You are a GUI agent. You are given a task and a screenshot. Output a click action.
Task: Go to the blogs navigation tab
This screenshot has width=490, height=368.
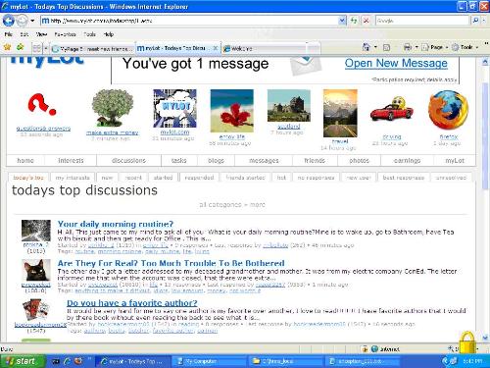pos(216,161)
